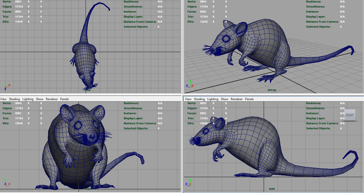Image resolution: width=364 pixels, height=193 pixels.
Task: Click the green Y axis in the persp view gizmo
Action: (190, 81)
